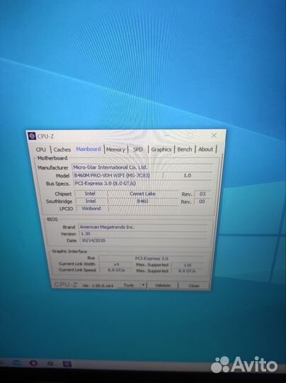The image size is (286, 383).
Task: Switch to the CPU tab
Action: click(x=41, y=150)
